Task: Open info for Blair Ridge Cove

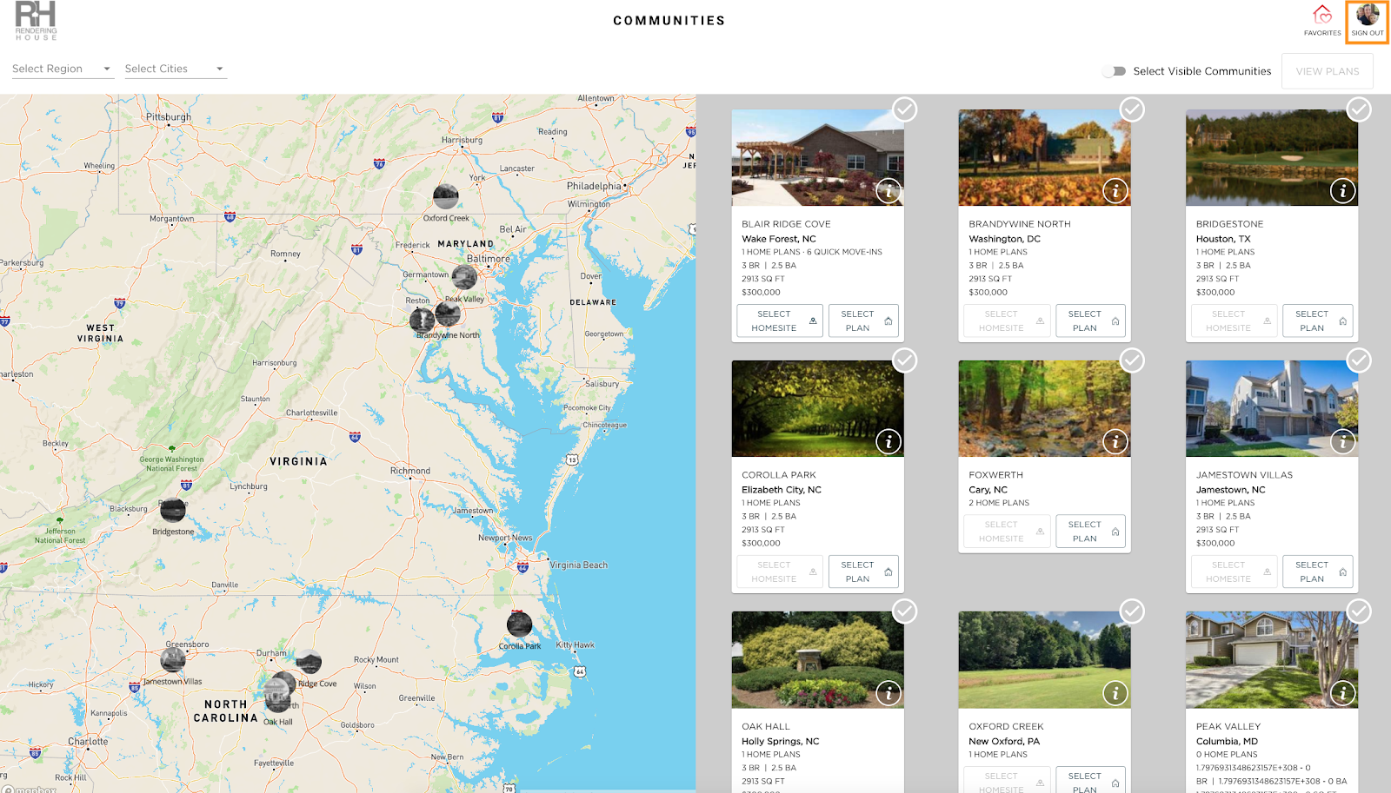Action: pos(888,191)
